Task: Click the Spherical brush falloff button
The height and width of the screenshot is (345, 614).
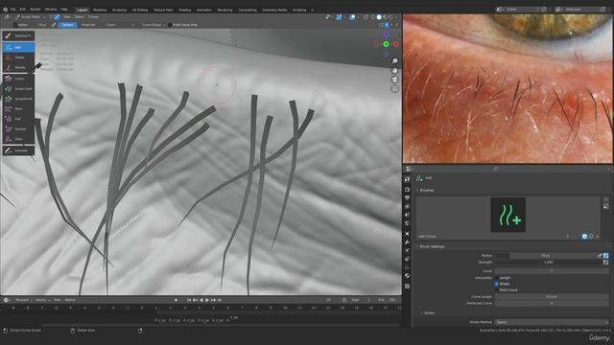Action: (x=68, y=25)
